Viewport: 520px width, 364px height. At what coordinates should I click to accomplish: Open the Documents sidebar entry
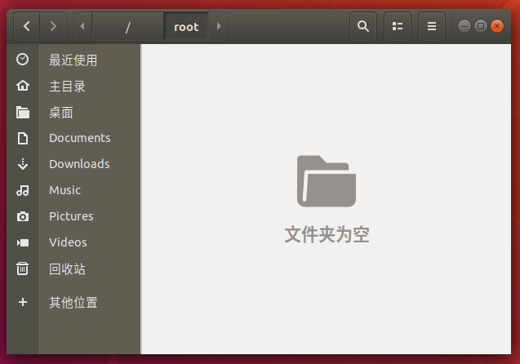(79, 138)
